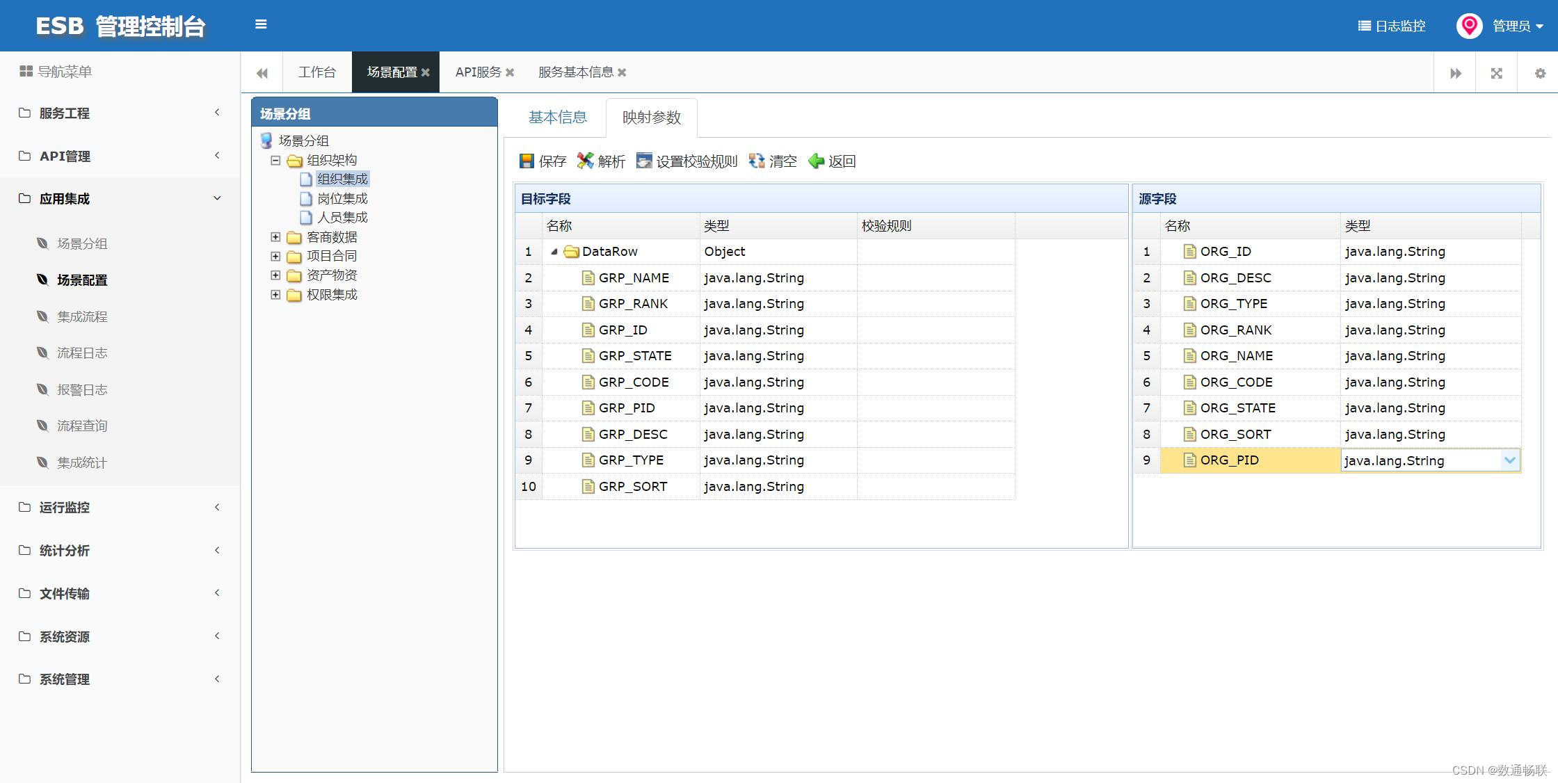Click the Clear (清空) toolbar icon
The image size is (1558, 783).
pyautogui.click(x=756, y=161)
